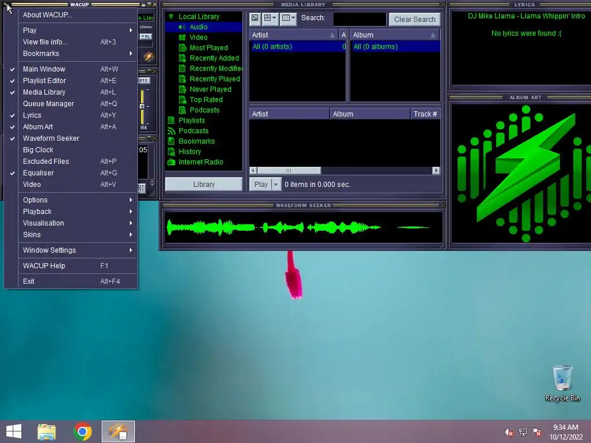Launch Google Chrome from the taskbar
This screenshot has height=443, width=591.
pos(83,431)
